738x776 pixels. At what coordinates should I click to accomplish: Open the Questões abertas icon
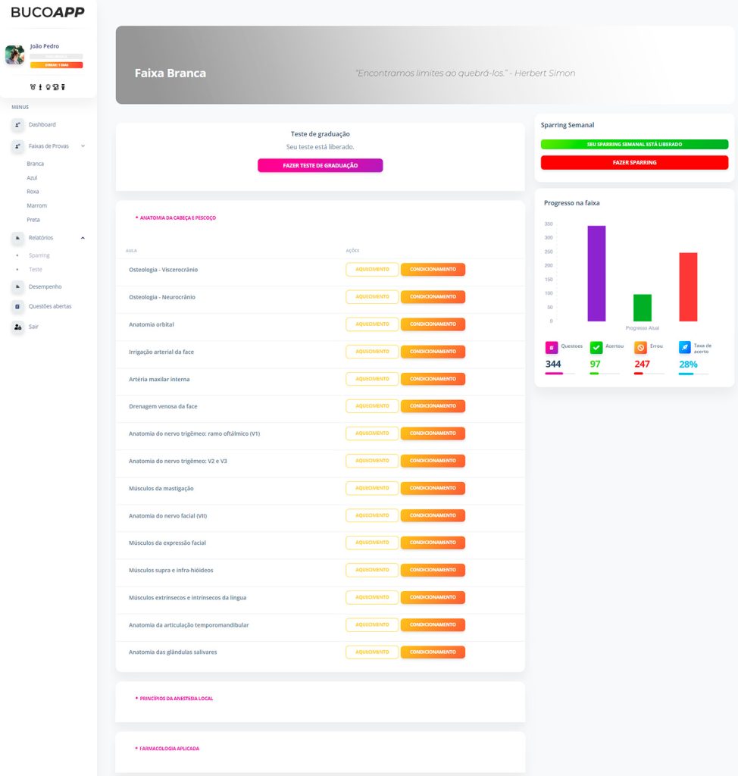[x=17, y=306]
